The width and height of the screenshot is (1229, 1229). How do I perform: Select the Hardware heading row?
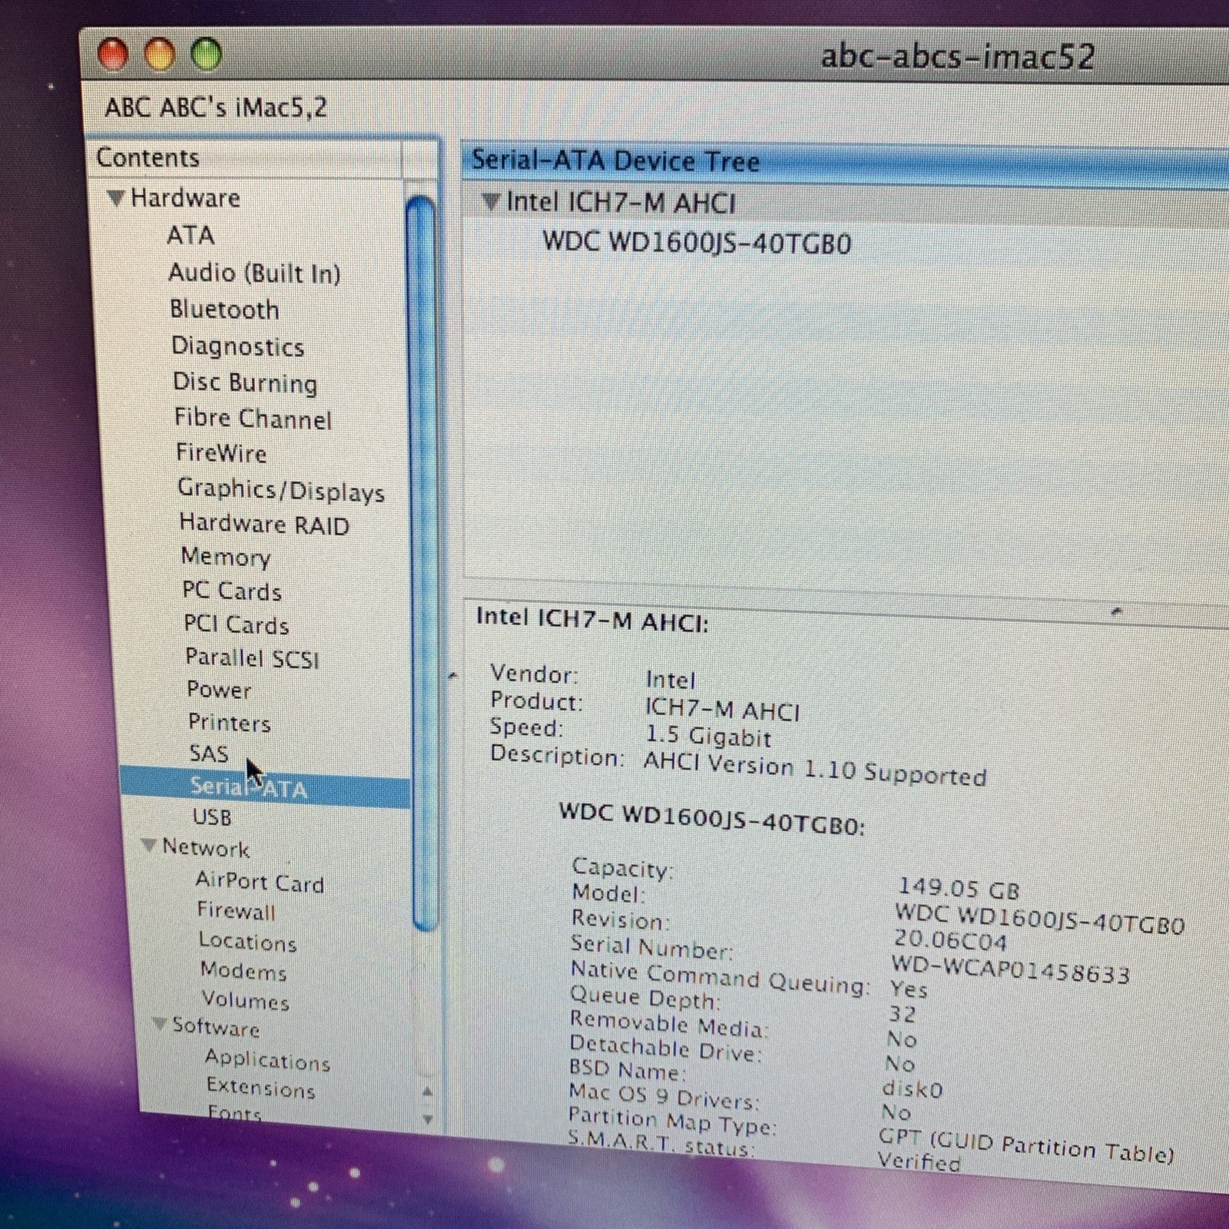(x=185, y=198)
